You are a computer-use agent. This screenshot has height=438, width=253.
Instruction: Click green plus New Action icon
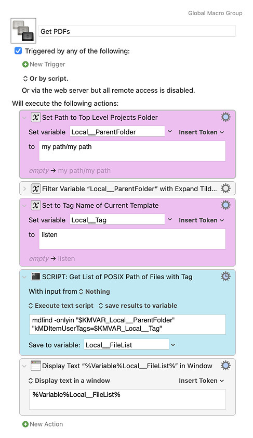(x=25, y=424)
